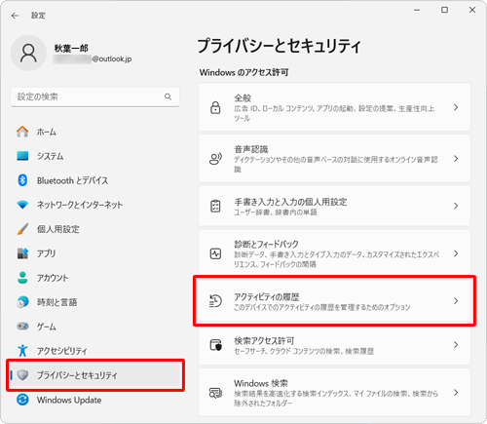Click the search icon beside Windows 検索
This screenshot has width=487, height=424.
coord(215,393)
